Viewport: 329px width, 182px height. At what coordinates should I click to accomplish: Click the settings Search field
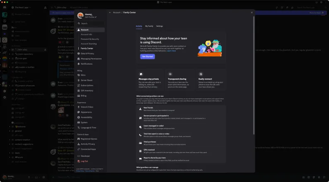click(x=91, y=24)
